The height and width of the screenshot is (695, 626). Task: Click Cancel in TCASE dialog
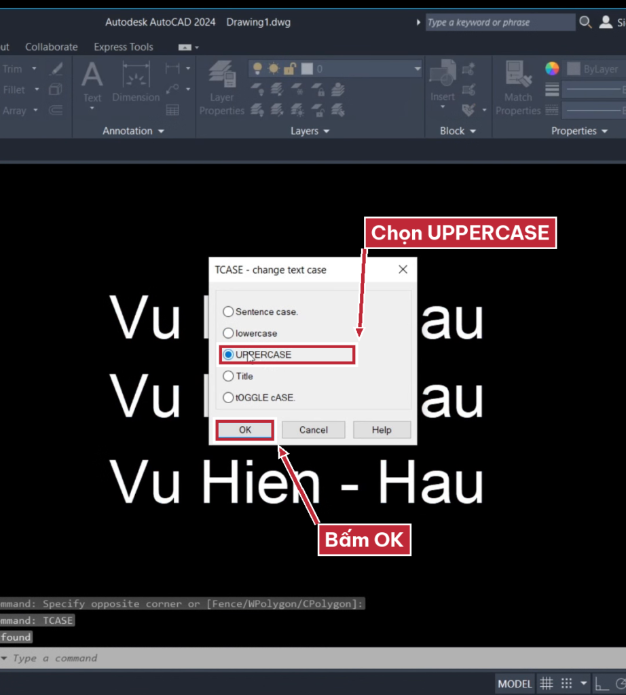(x=314, y=430)
